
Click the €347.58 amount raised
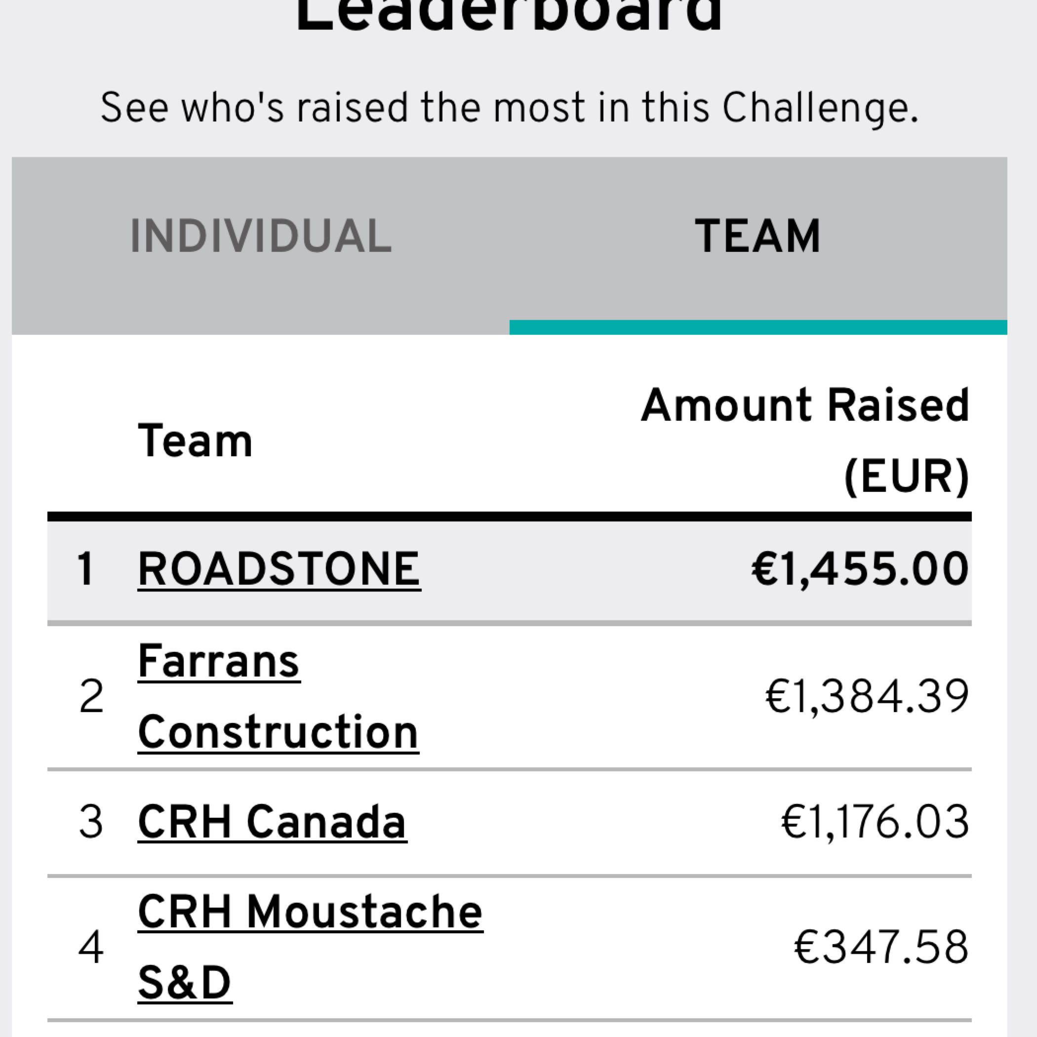tap(881, 947)
